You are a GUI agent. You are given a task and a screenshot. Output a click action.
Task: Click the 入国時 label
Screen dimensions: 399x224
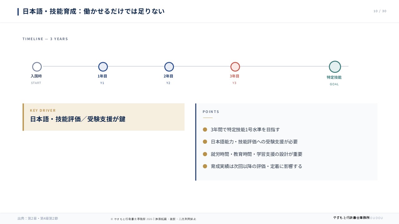pos(36,76)
